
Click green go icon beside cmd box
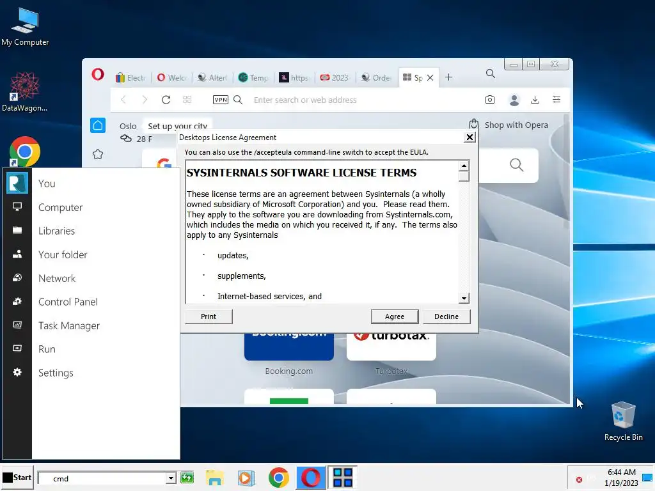tap(187, 477)
